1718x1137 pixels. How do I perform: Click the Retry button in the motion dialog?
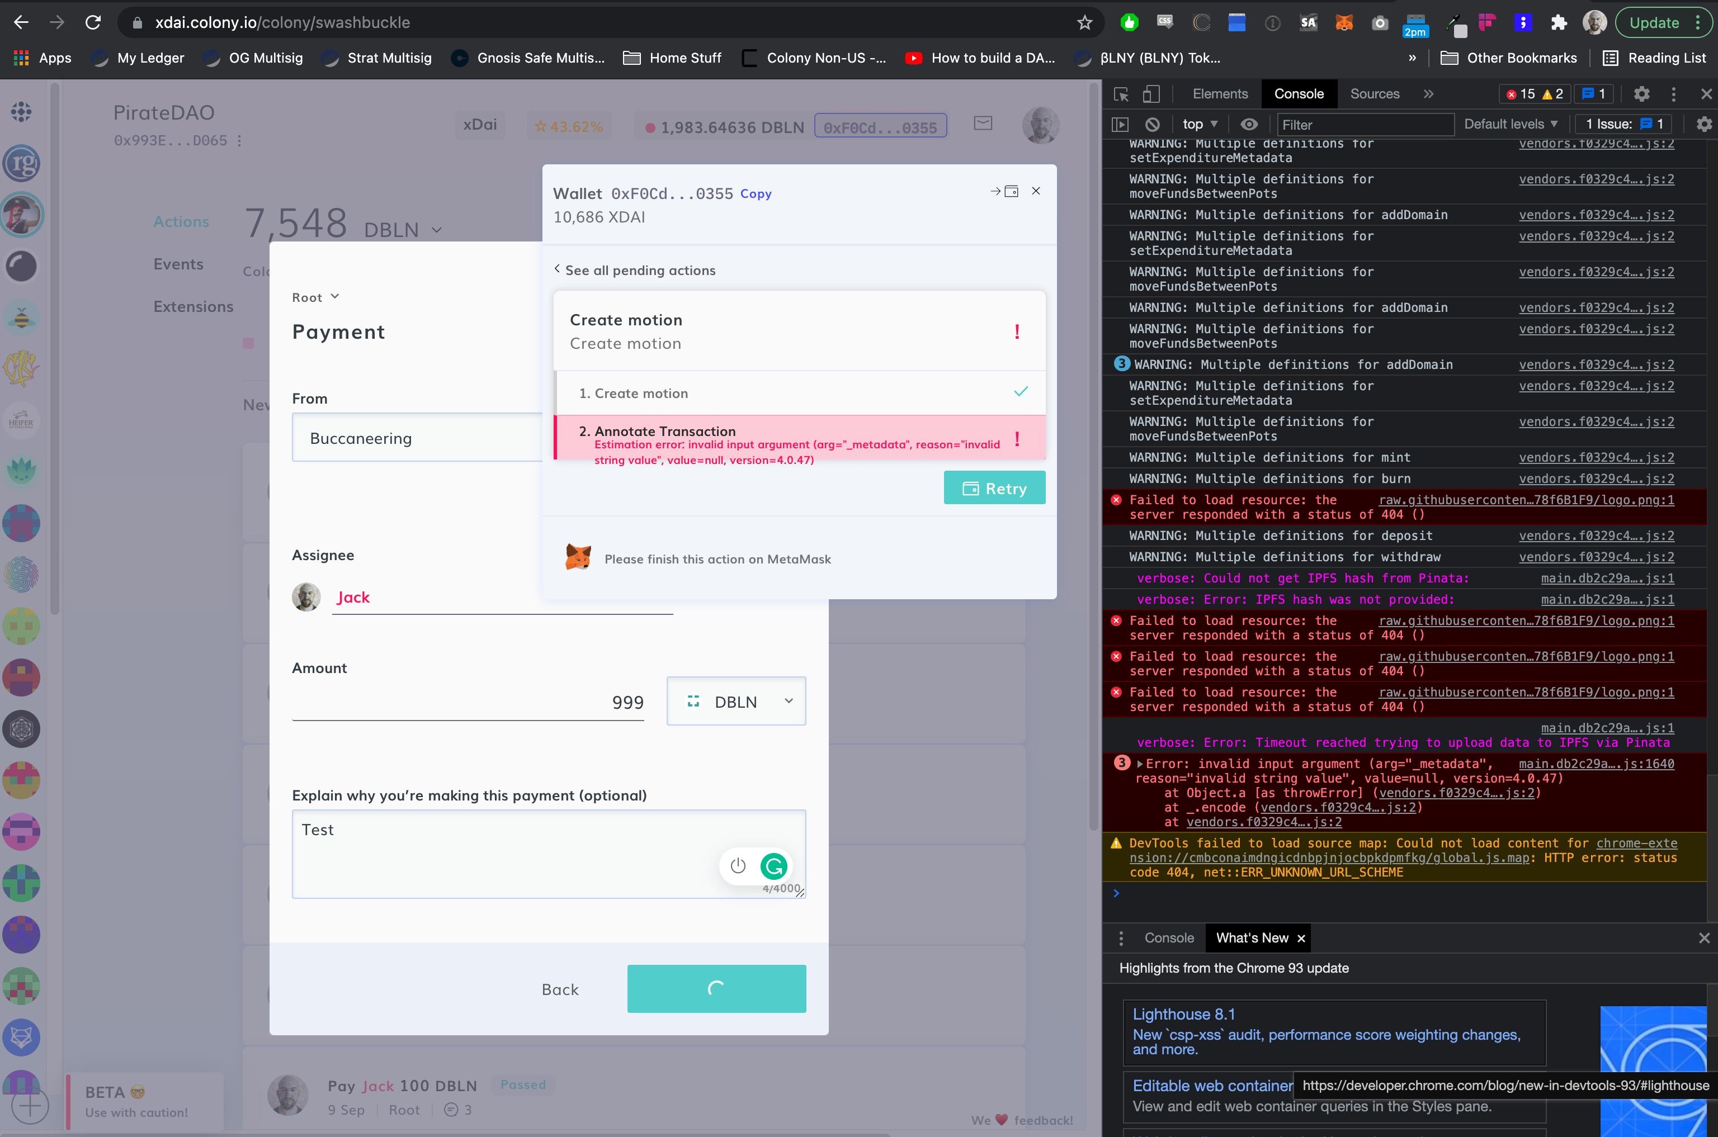click(x=994, y=487)
